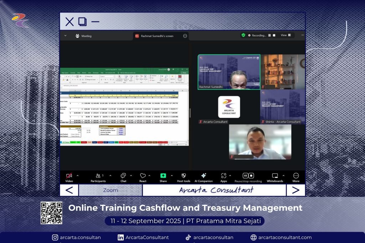Image resolution: width=365 pixels, height=243 pixels.
Task: Open the Apps icon in toolbar
Action: [x=223, y=176]
